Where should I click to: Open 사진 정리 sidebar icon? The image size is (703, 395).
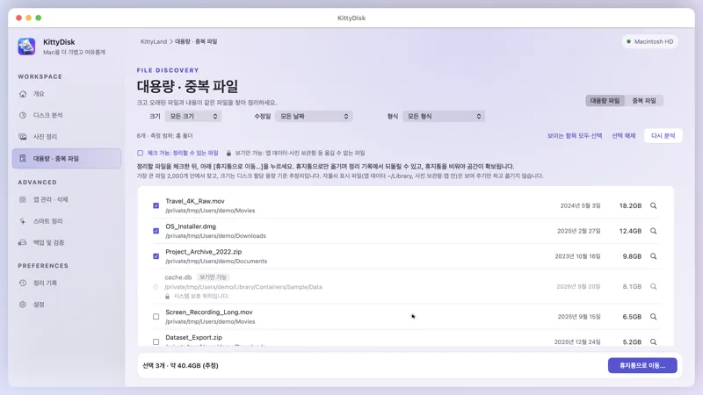(x=23, y=137)
